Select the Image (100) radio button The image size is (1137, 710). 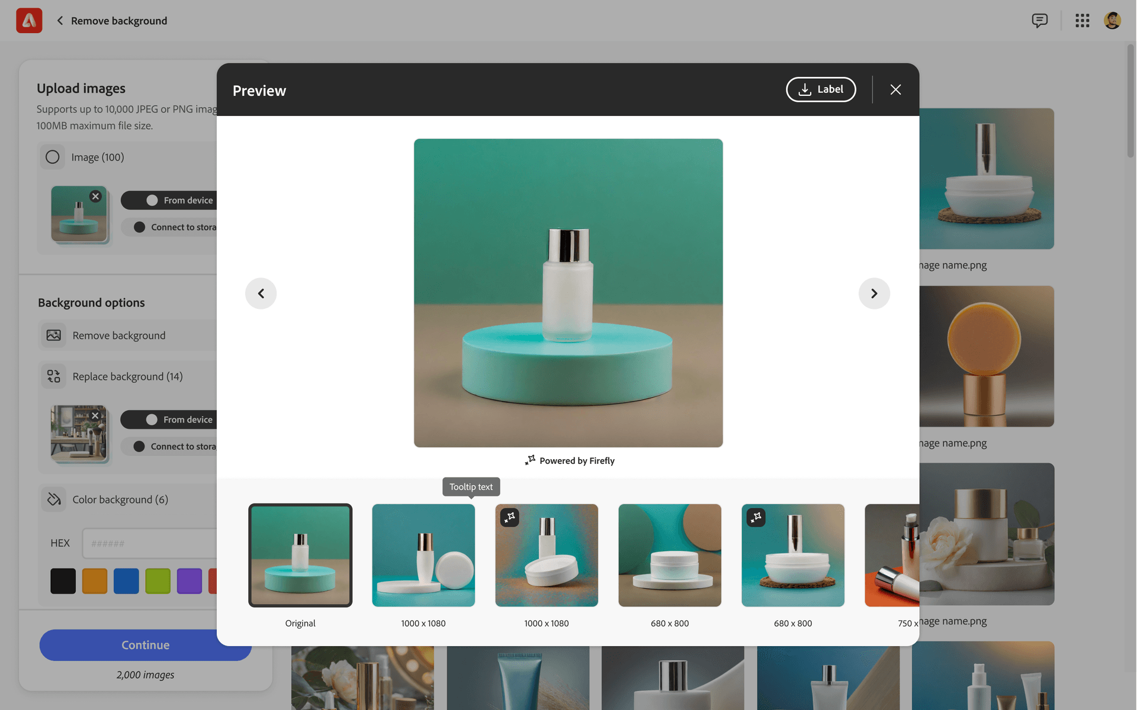click(53, 157)
